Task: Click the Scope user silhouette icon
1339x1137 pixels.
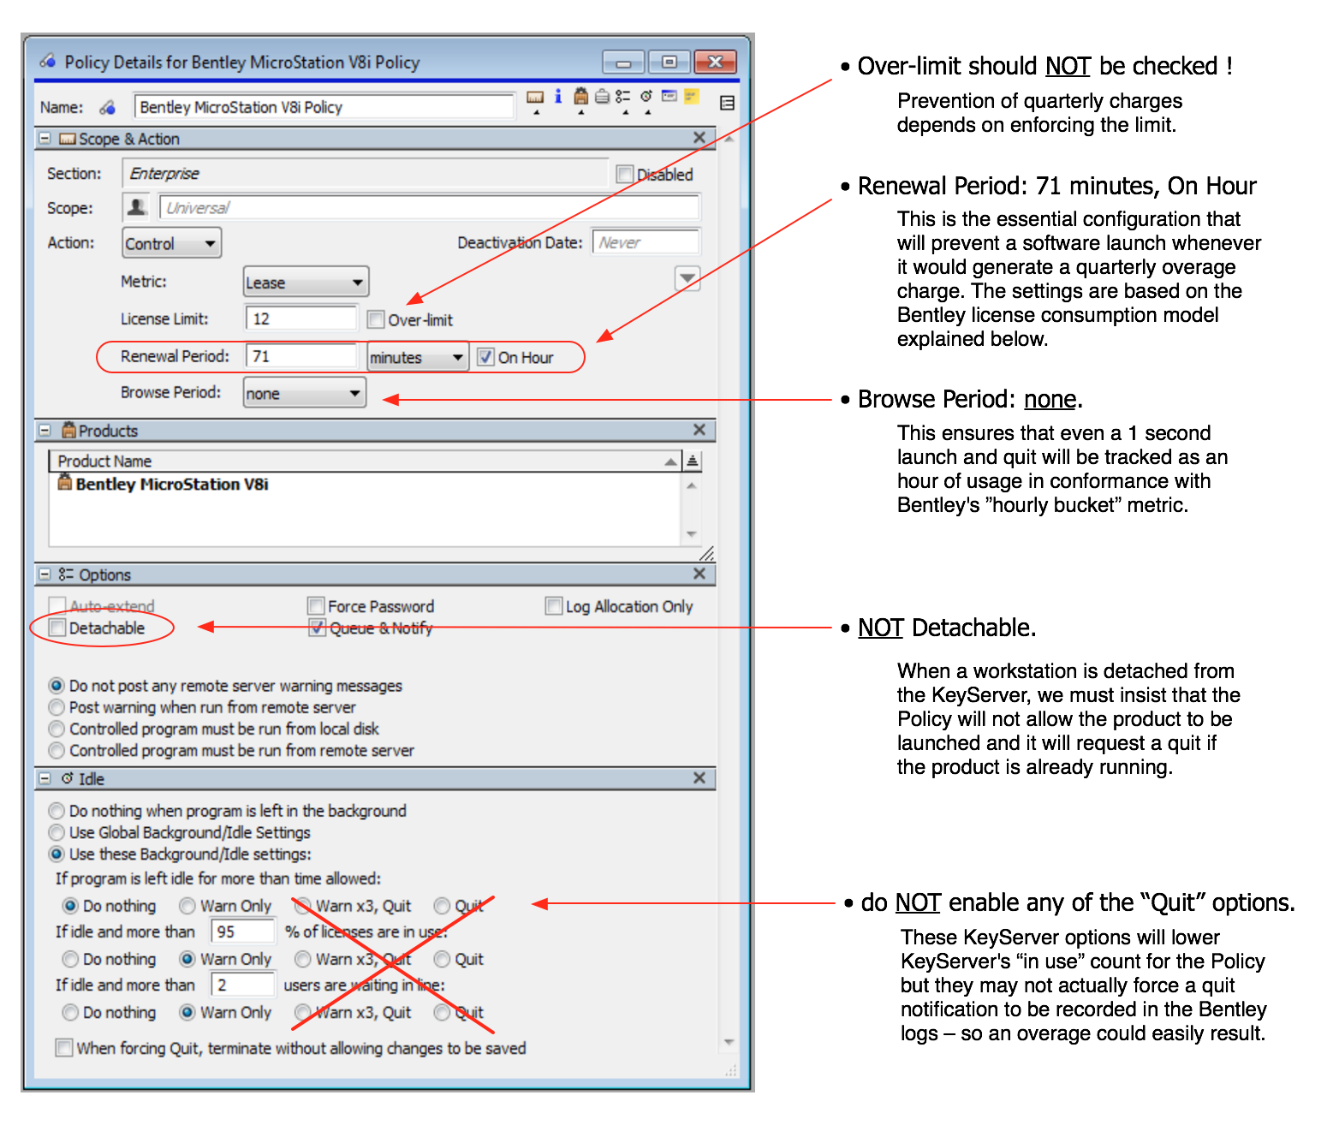Action: tap(136, 207)
